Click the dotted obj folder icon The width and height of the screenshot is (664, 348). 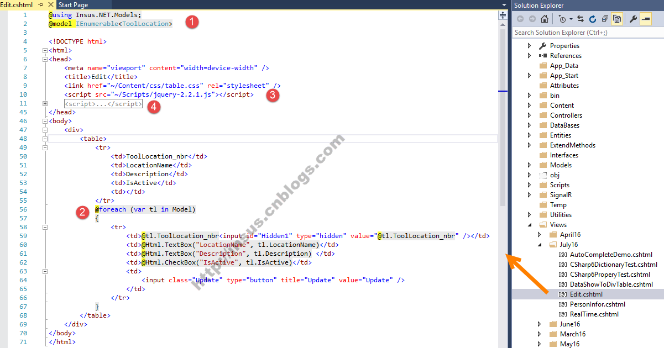543,175
